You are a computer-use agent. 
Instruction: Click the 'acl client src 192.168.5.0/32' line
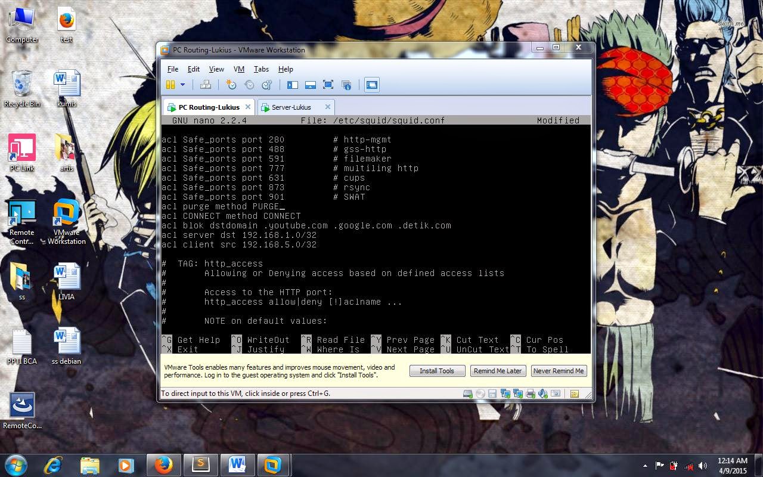coord(239,244)
